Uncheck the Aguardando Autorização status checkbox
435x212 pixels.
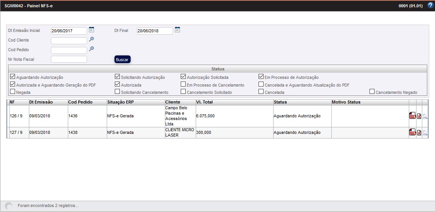click(13, 77)
